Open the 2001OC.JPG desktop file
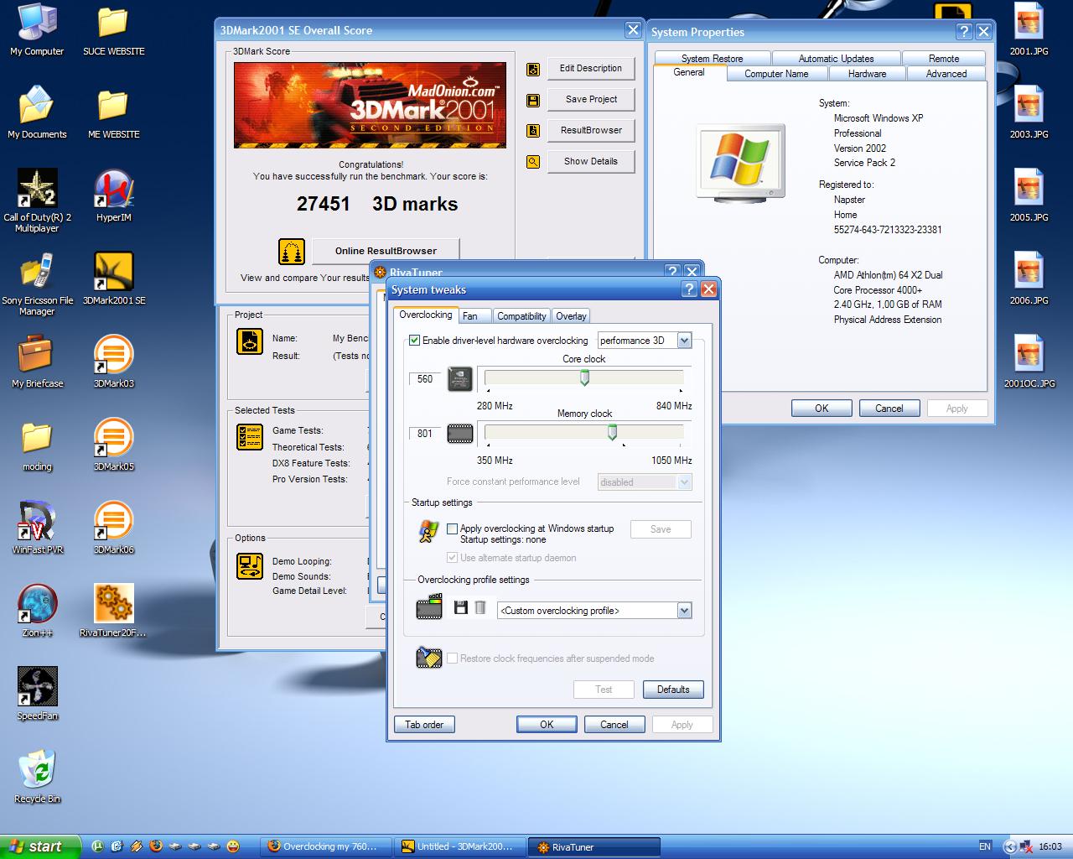This screenshot has height=859, width=1073. tap(1029, 362)
